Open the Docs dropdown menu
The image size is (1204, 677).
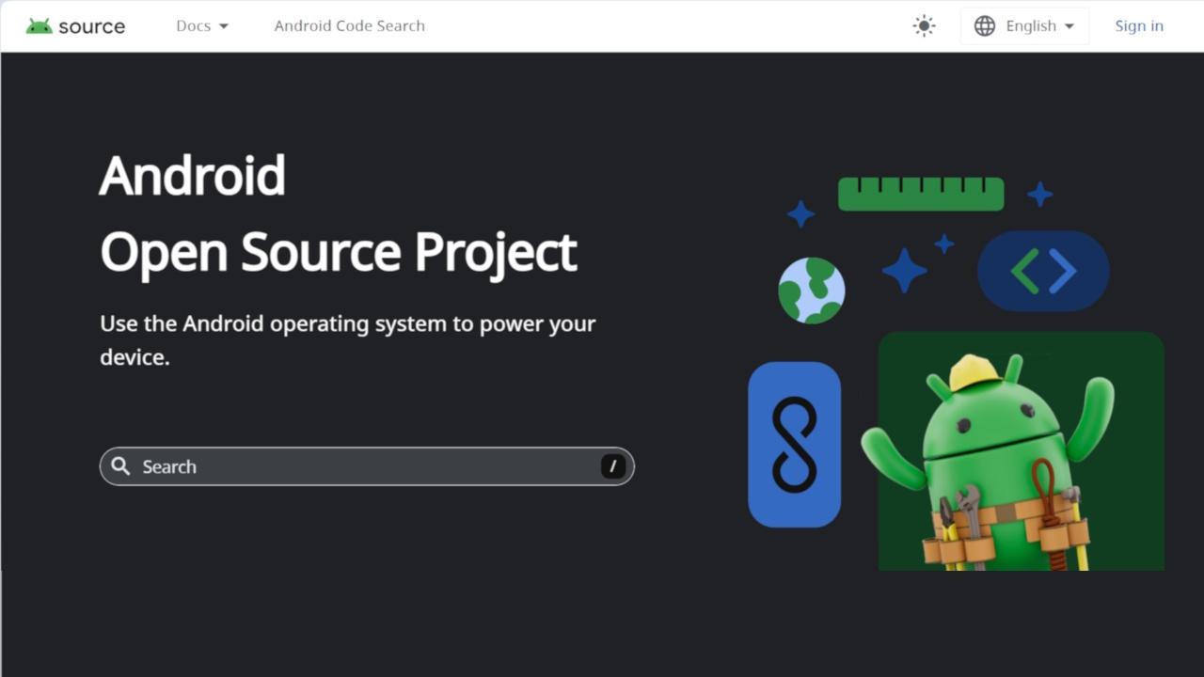202,26
